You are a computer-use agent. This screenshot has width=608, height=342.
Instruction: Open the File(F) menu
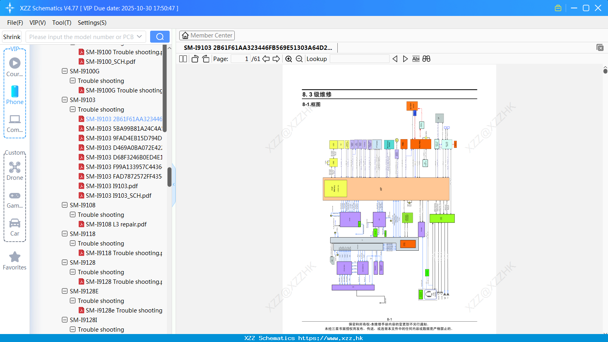click(15, 22)
